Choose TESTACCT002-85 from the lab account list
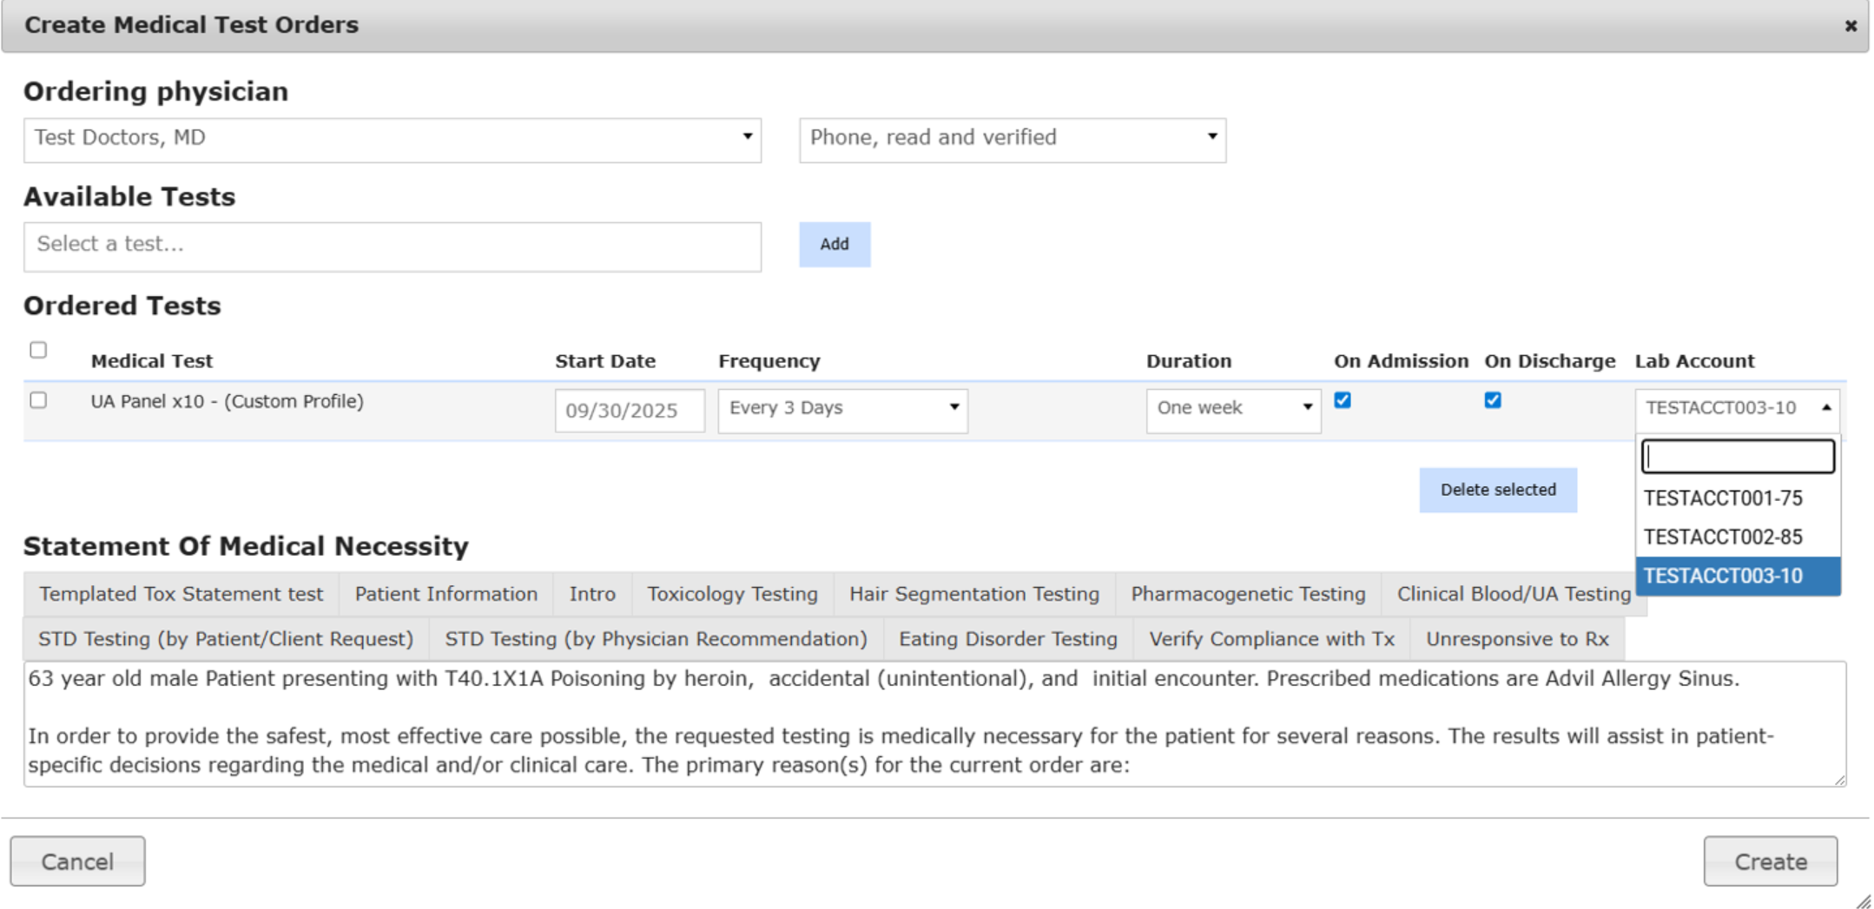The width and height of the screenshot is (1874, 909). coord(1723,537)
